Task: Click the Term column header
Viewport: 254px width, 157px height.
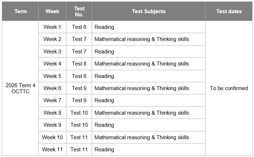Action: coord(20,11)
